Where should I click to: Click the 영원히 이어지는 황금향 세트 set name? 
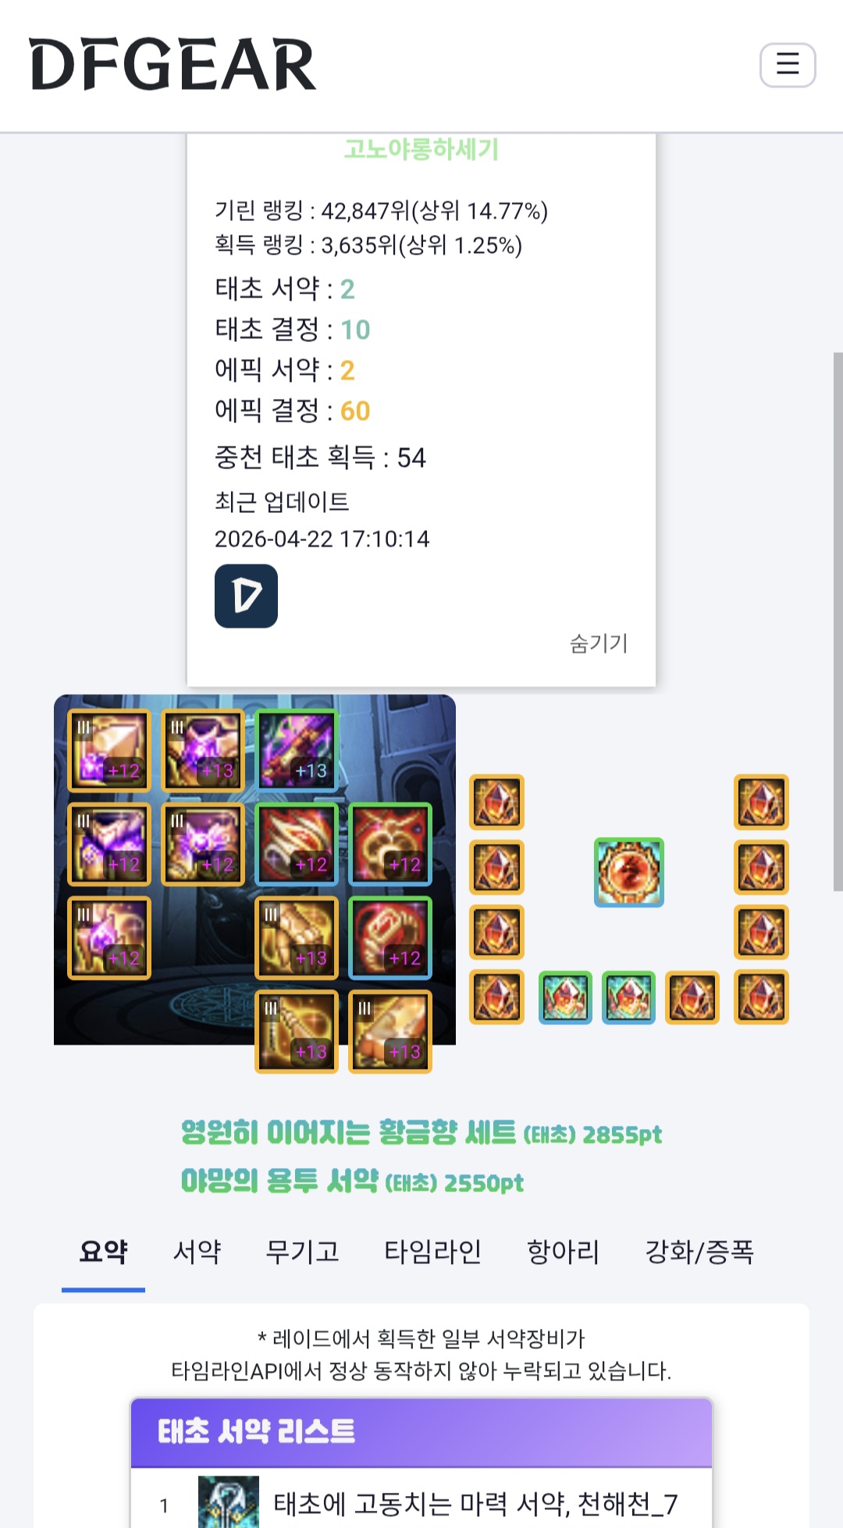[x=349, y=1132]
